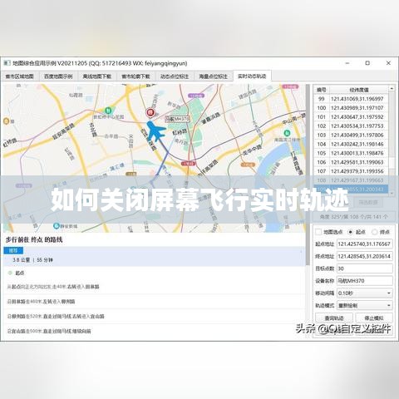Select the 起点 radio button

[351, 232]
